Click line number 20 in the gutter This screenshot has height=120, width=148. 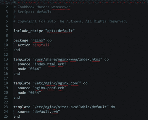click(6, 93)
